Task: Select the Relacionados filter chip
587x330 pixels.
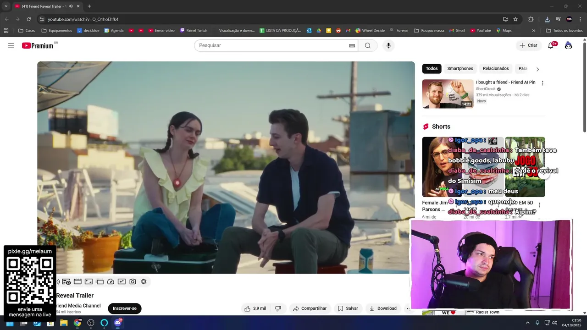Action: [496, 69]
